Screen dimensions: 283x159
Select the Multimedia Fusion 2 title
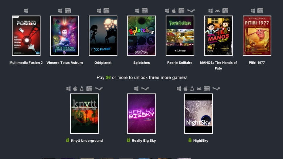coord(26,63)
